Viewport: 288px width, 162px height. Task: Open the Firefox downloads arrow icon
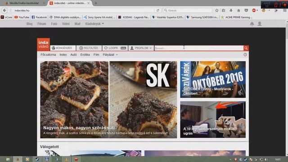coord(231,10)
